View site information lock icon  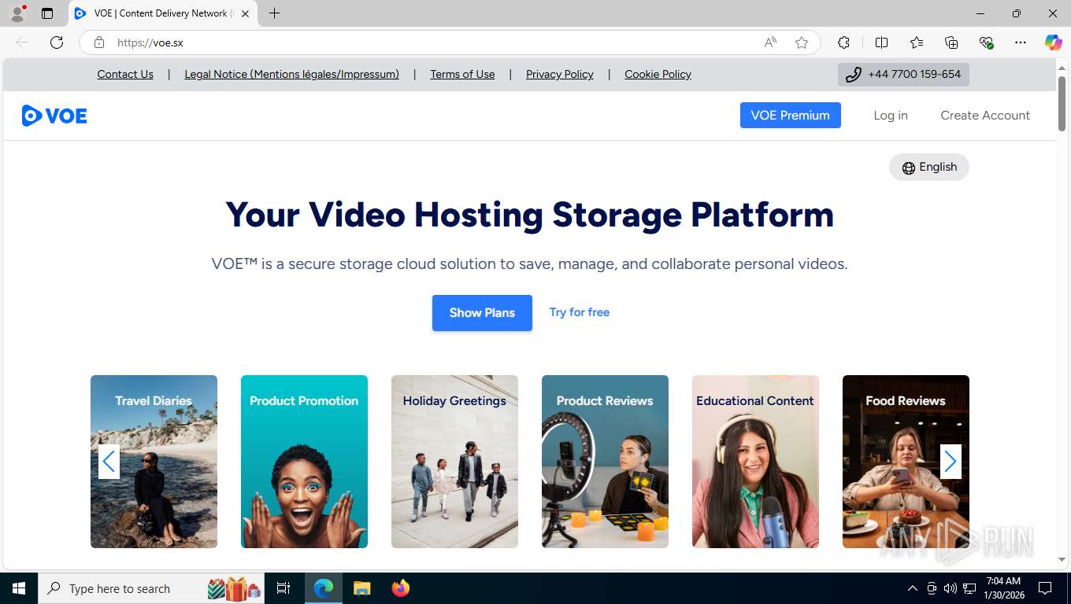tap(99, 42)
